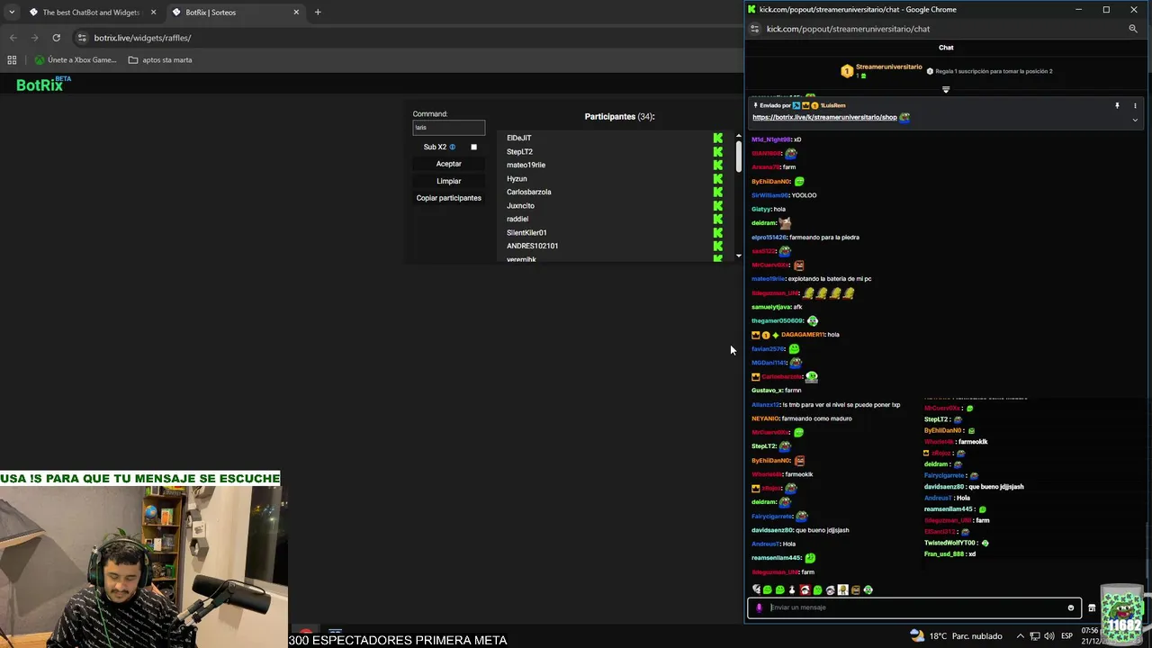Open the volume control in system tray

point(1049,636)
